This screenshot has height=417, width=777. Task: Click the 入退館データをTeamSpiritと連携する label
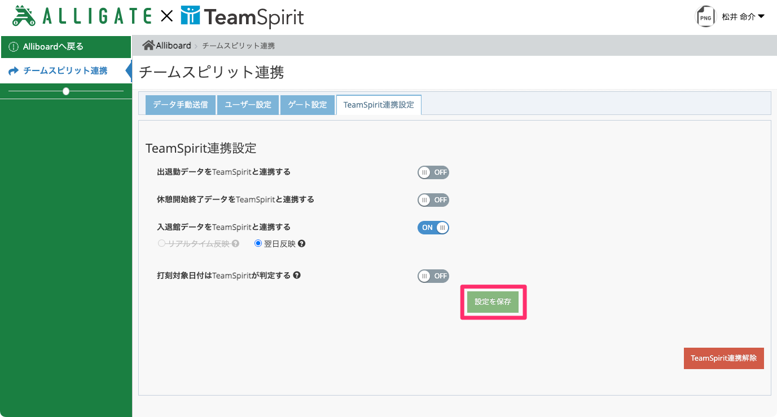click(x=224, y=227)
